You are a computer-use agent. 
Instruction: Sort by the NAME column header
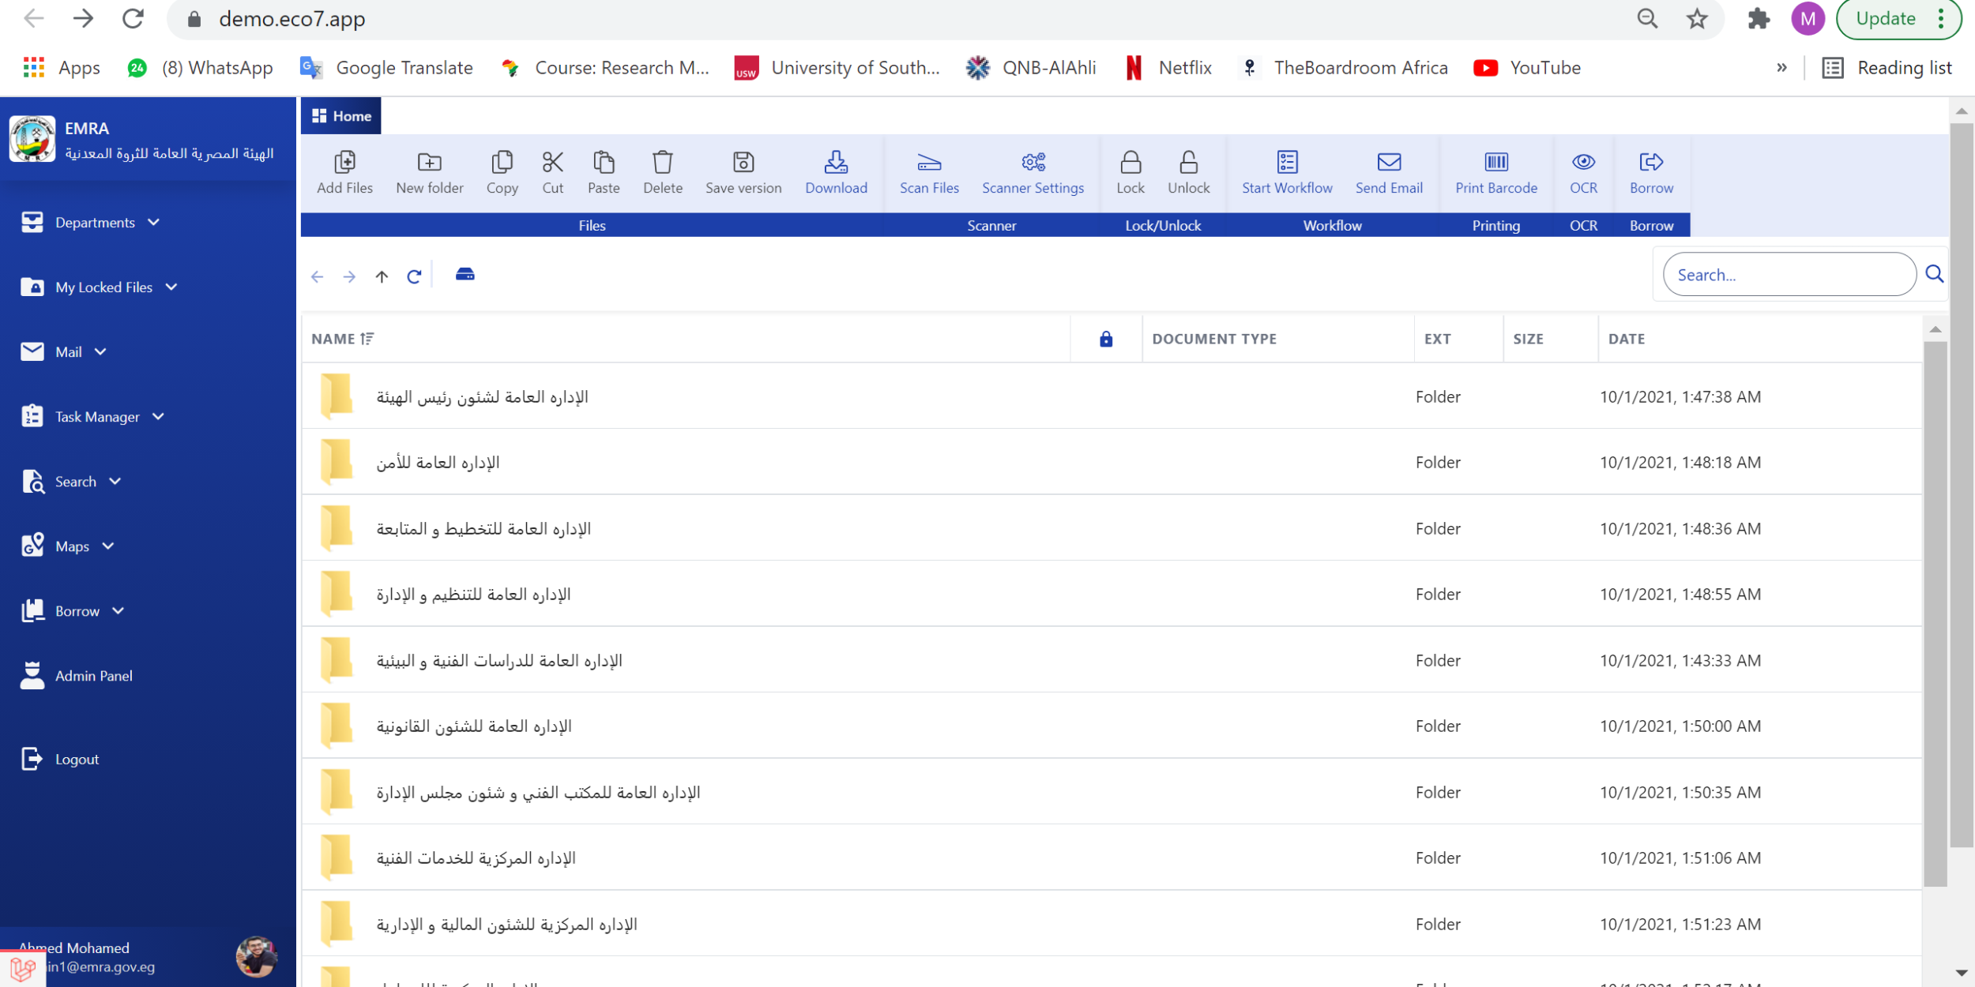click(343, 339)
